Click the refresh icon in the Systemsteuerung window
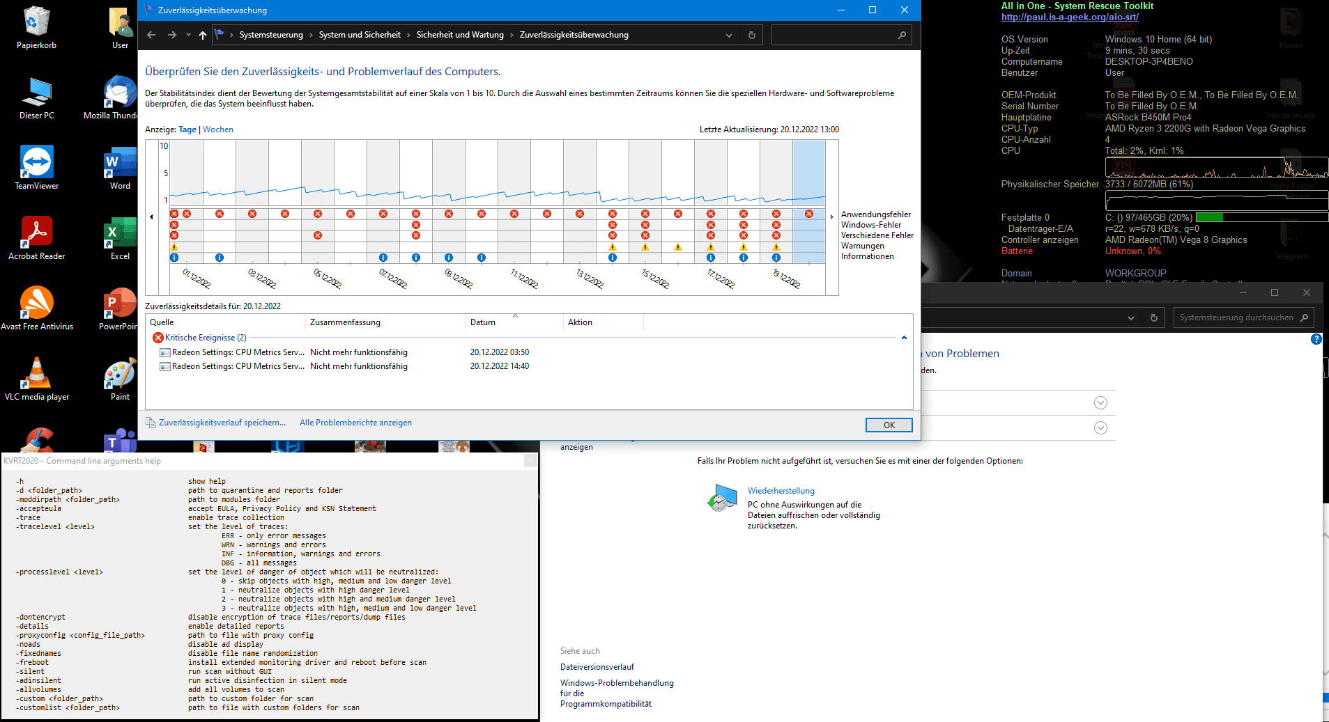 click(1153, 317)
